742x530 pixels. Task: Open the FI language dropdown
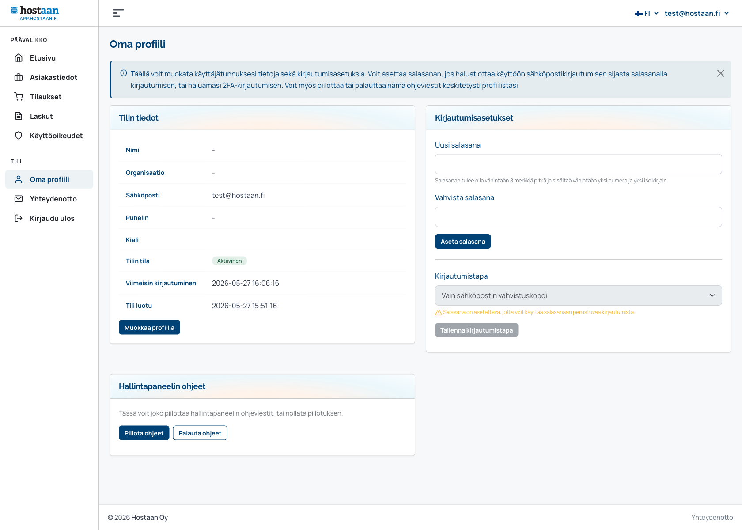pos(647,13)
